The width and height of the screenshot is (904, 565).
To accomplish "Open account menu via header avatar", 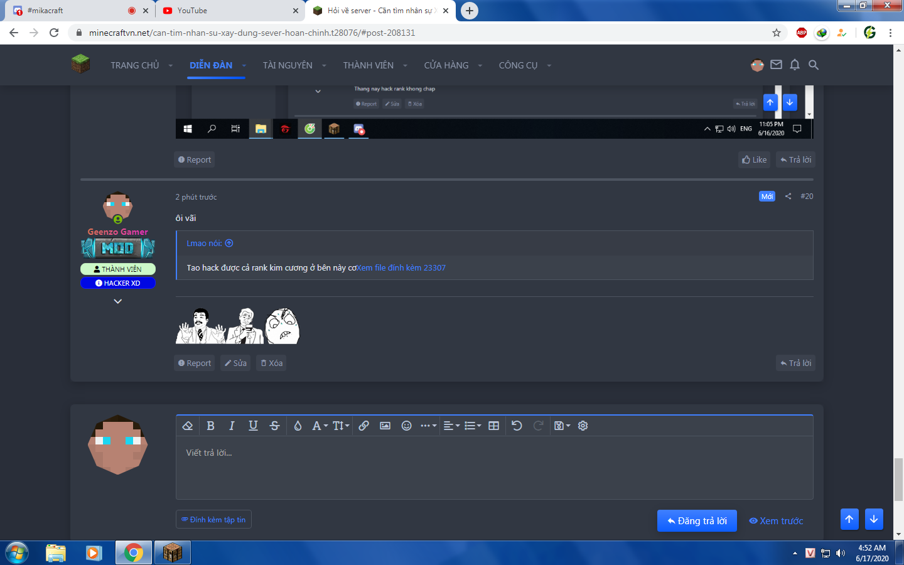I will 757,65.
